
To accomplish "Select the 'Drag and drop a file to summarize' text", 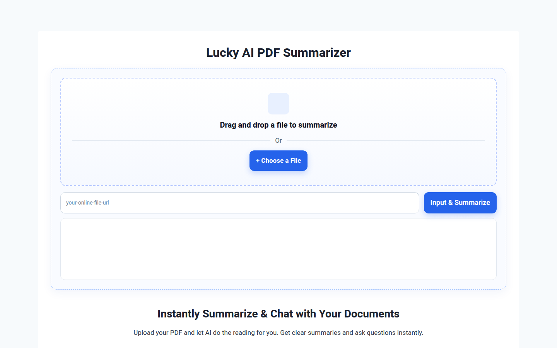I will pos(278,125).
